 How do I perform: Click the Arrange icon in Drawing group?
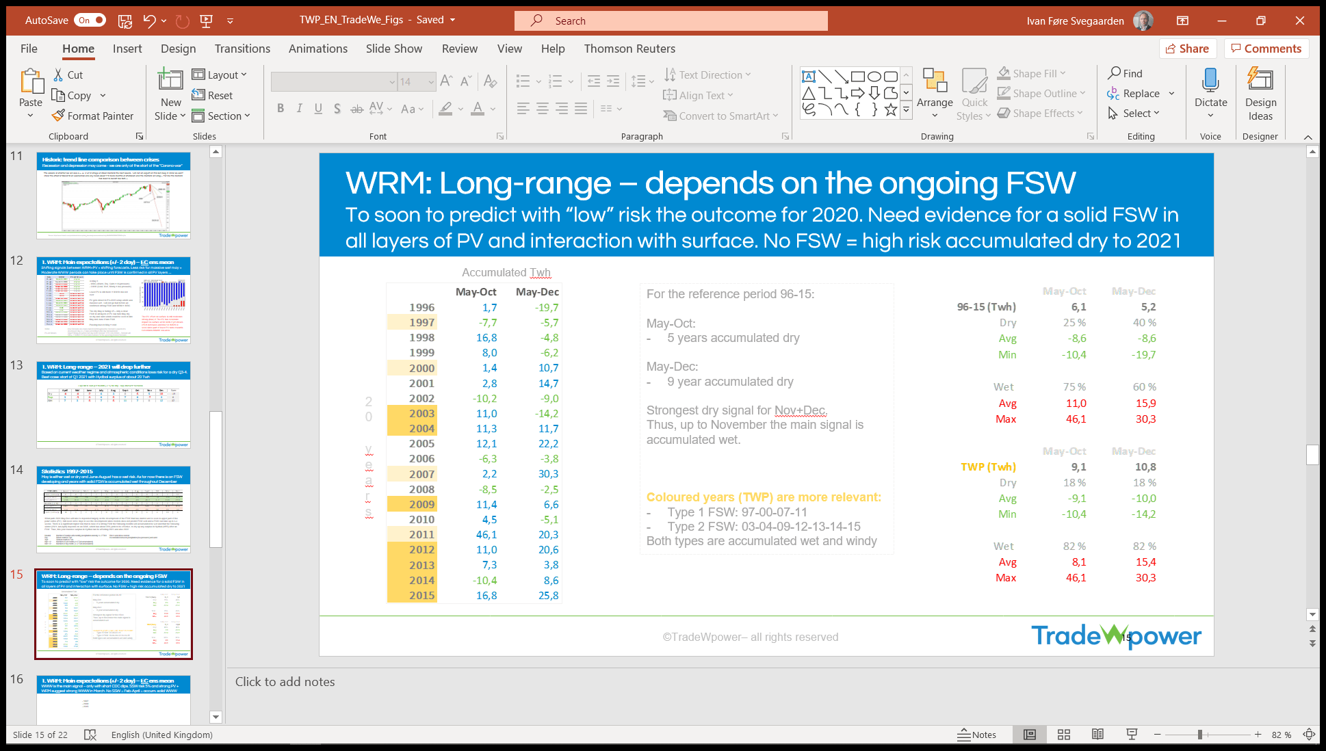(x=935, y=81)
